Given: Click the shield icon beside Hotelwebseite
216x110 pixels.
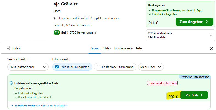Looking at the screenshot, I should point(11,83).
